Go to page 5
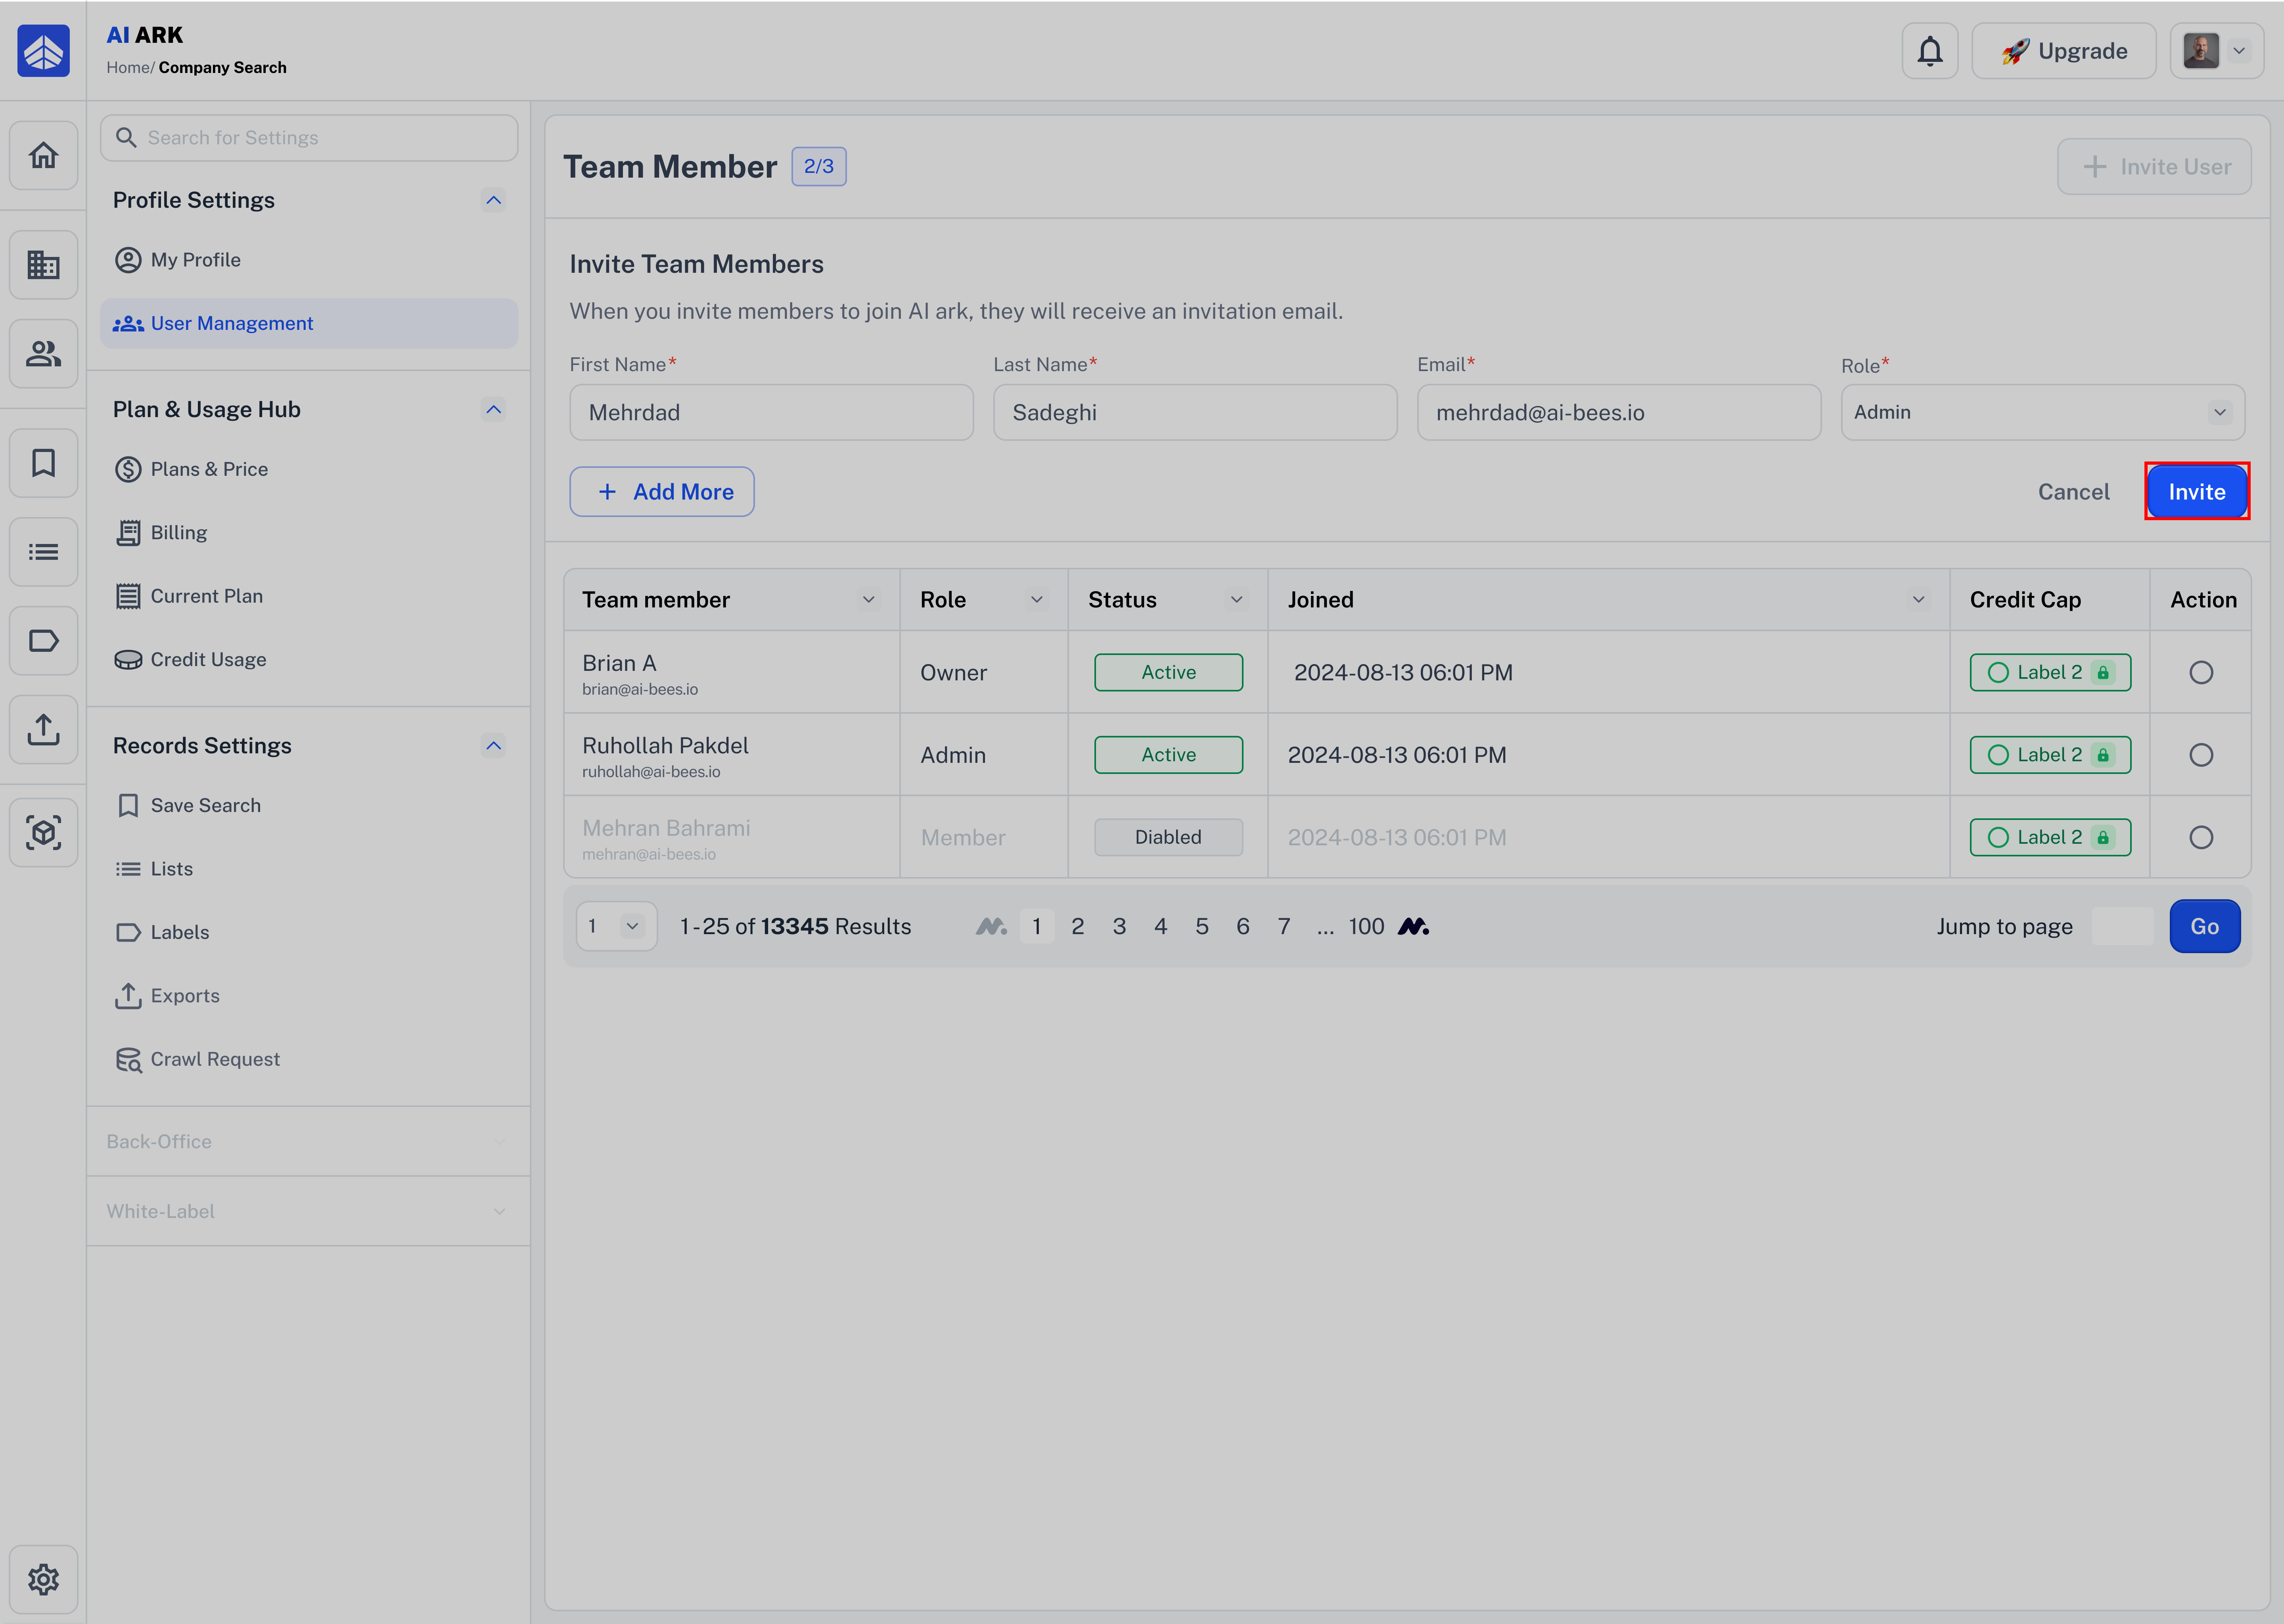This screenshot has width=2284, height=1624. [1201, 926]
